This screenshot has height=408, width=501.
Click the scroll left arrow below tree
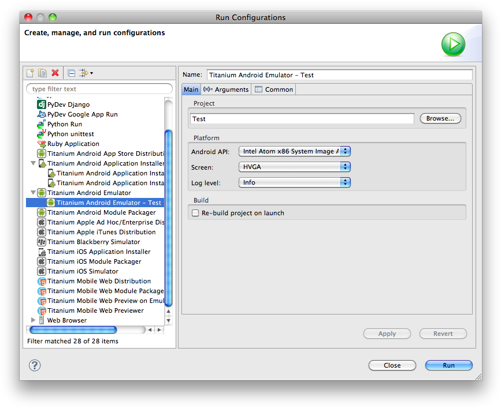click(150, 330)
